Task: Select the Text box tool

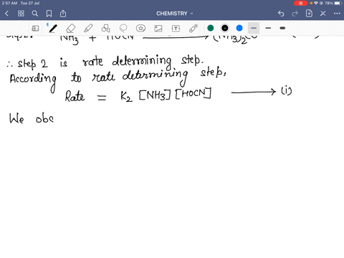Action: coord(176,29)
